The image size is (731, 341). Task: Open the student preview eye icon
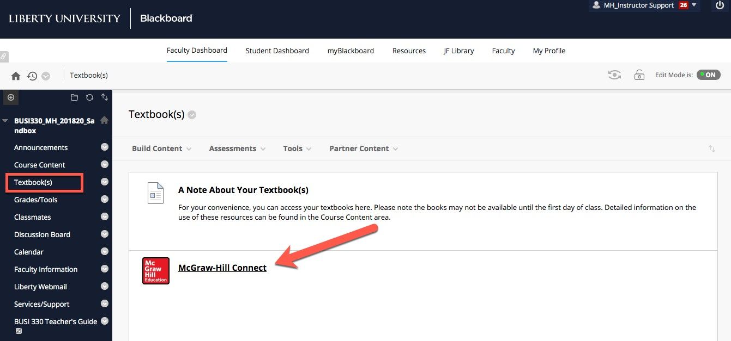(x=615, y=75)
